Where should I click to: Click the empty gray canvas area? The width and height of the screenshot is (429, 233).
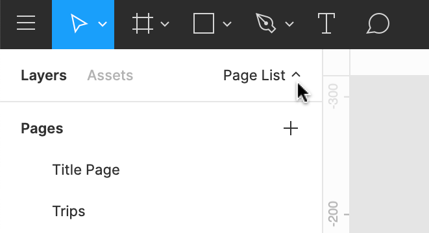click(389, 154)
